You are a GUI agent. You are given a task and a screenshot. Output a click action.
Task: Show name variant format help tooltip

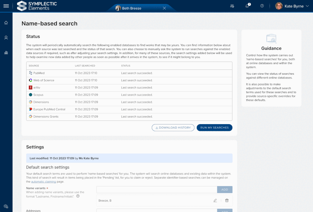click(x=78, y=196)
